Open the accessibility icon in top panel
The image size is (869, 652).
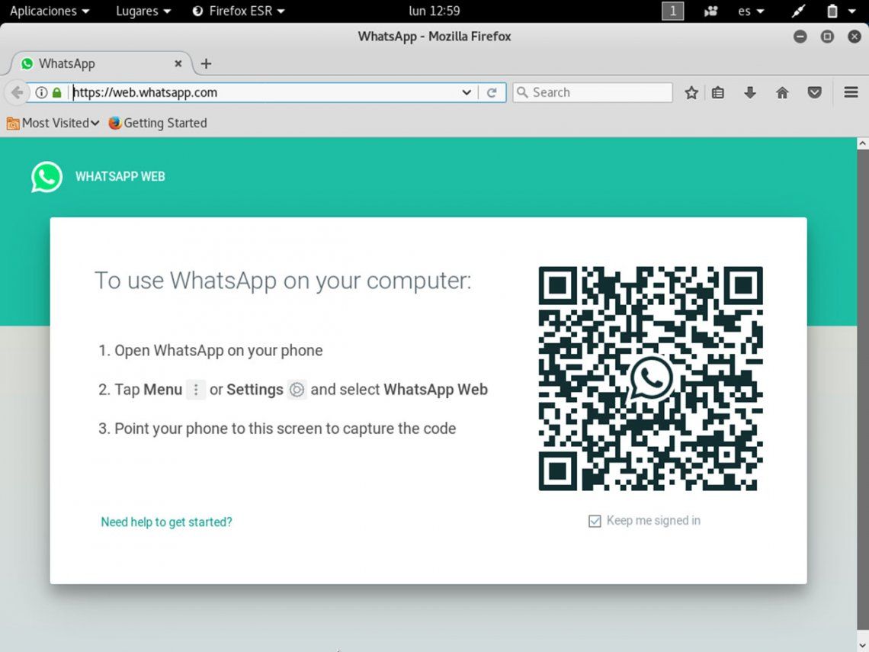[x=710, y=11]
